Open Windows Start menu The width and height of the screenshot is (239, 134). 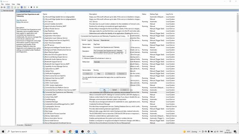(3, 131)
